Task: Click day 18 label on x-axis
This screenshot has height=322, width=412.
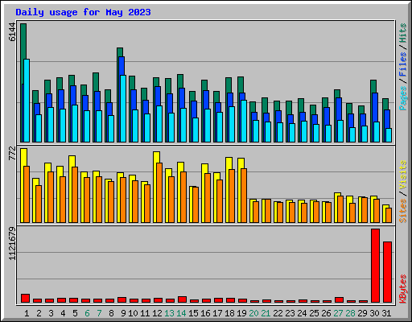Action: (x=229, y=313)
